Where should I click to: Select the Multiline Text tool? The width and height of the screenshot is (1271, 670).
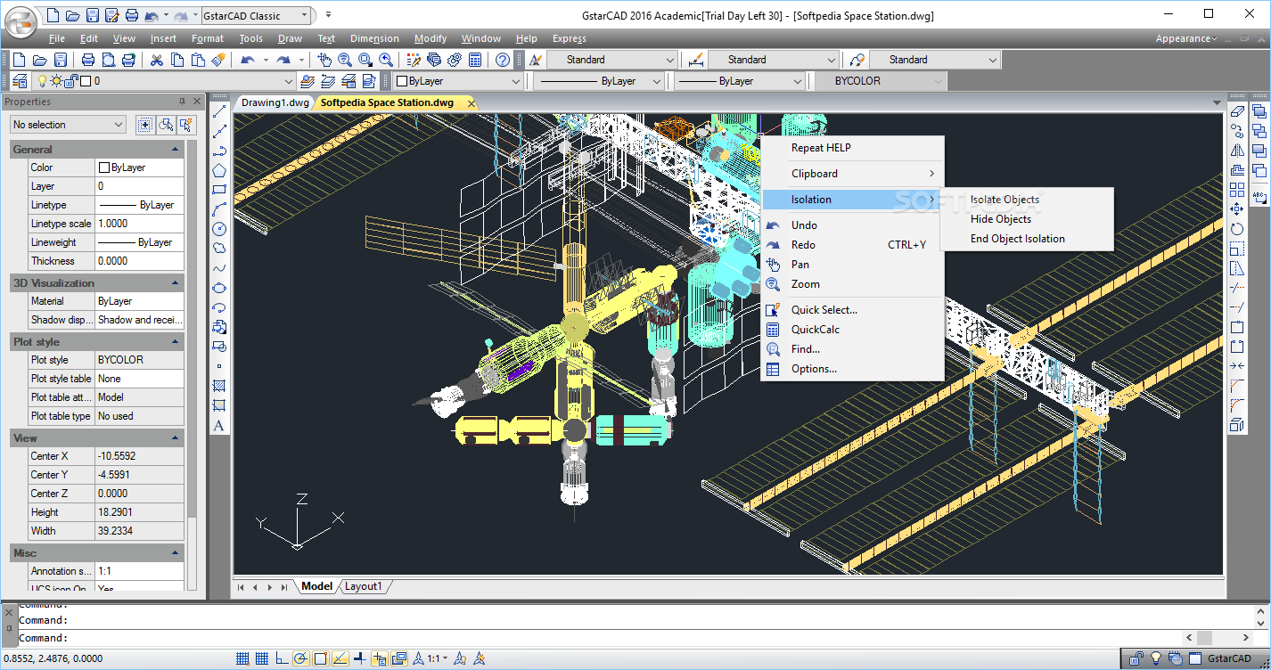[x=219, y=425]
